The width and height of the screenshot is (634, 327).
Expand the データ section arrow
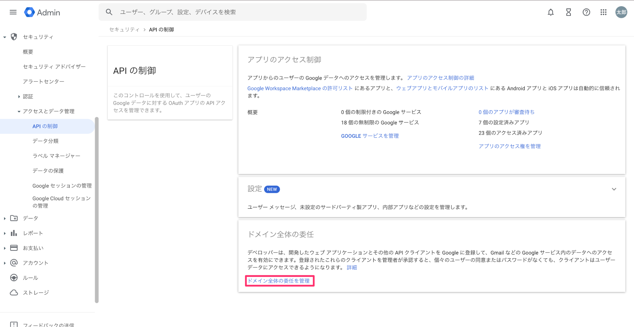coord(5,219)
